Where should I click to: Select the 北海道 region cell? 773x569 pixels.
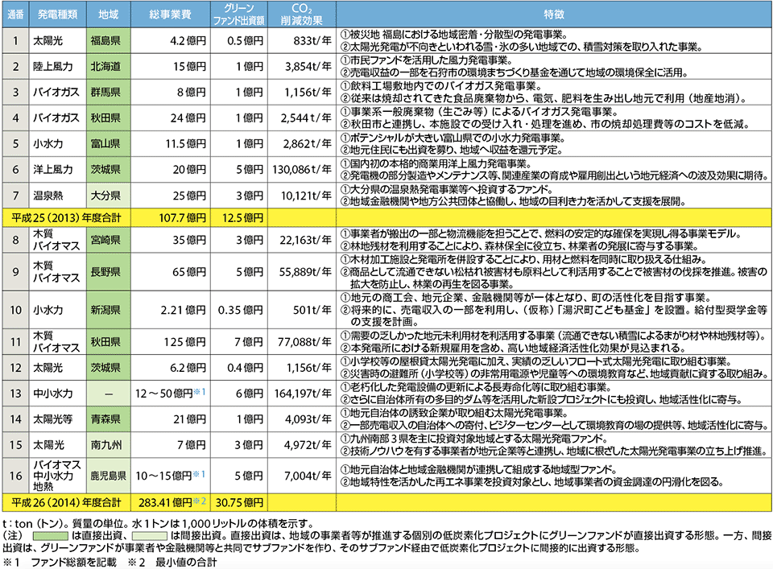pos(109,67)
